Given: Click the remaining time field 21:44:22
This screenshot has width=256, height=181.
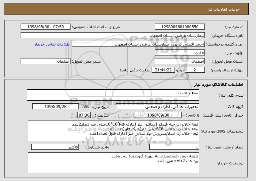Looking at the screenshot, I should [x=163, y=70].
